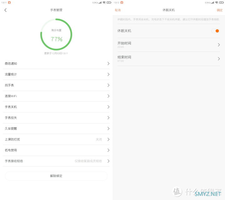This screenshot has height=200, width=225.
Task: Click signal bars in right status bar
Action: coord(212,2)
